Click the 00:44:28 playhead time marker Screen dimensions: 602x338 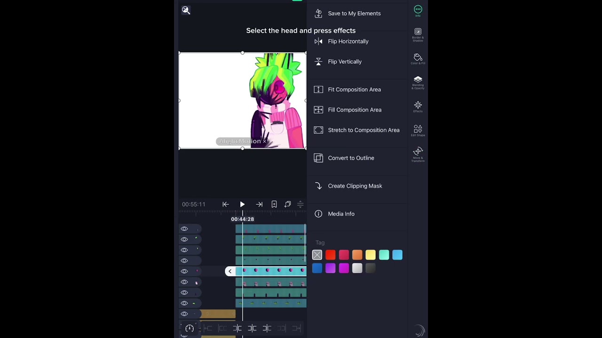point(242,219)
